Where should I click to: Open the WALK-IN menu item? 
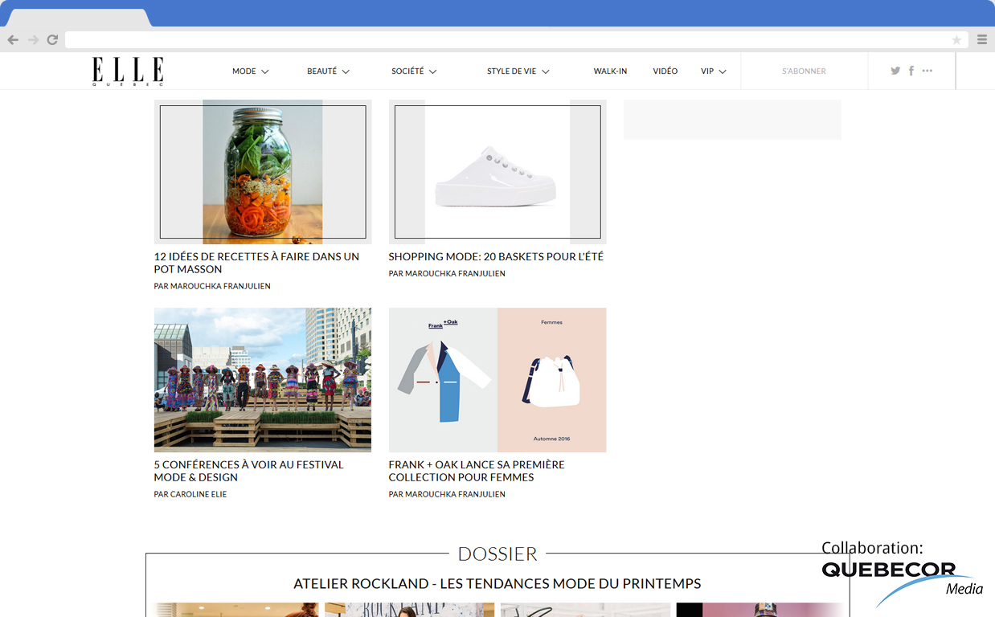[611, 71]
